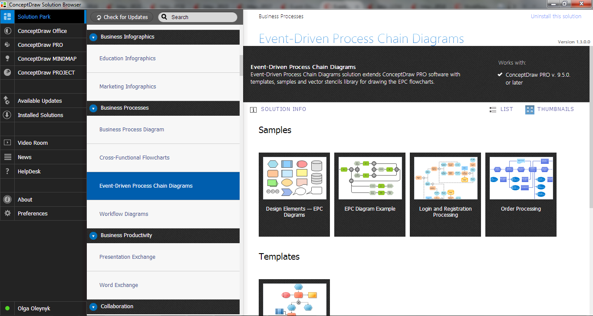593x316 pixels.
Task: Toggle the Solution Info panel
Action: click(x=278, y=109)
